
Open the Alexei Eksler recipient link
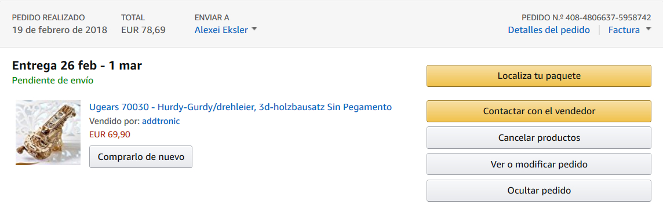pyautogui.click(x=221, y=30)
